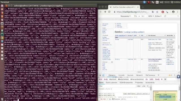
Task: Click the viewport width field 176
Action: tap(135, 16)
